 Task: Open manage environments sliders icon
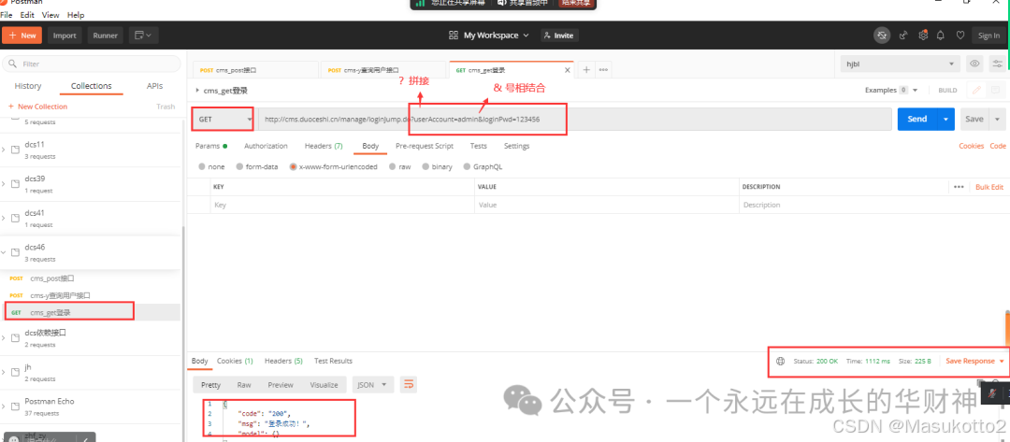coord(997,64)
